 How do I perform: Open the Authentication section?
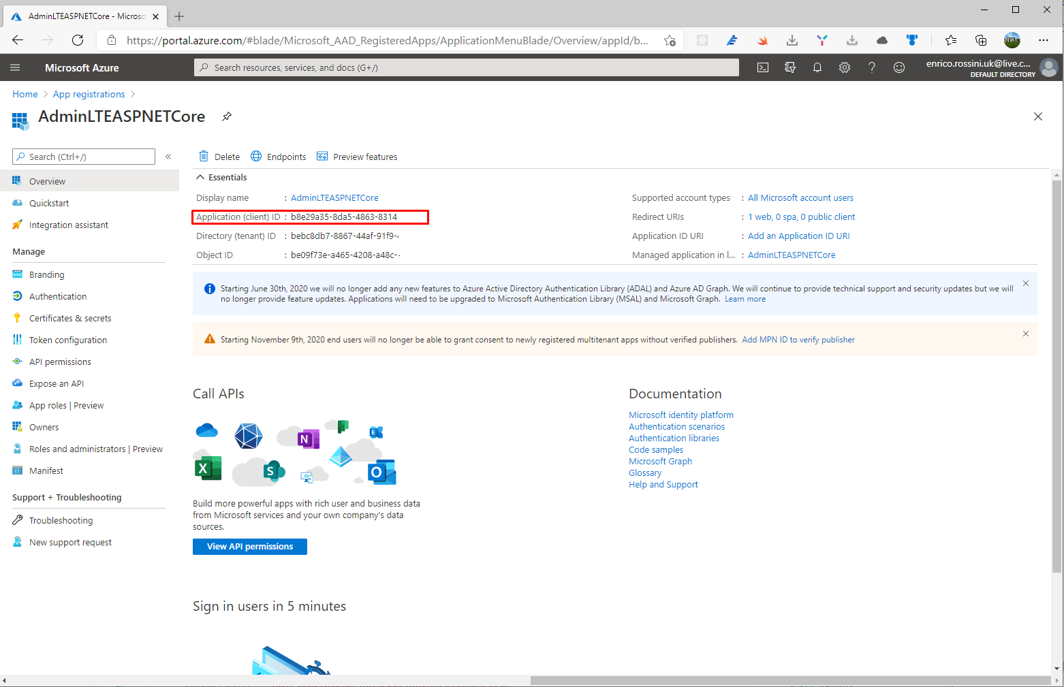pos(57,296)
